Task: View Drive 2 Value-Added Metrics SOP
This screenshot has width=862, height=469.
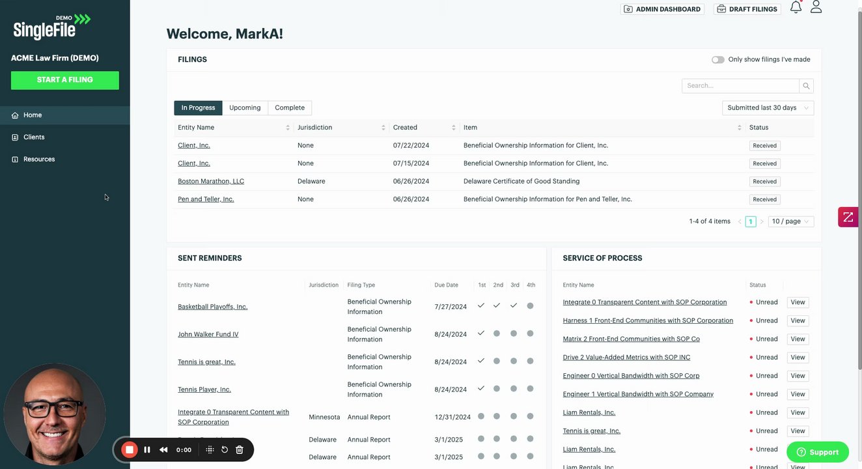Action: (798, 357)
